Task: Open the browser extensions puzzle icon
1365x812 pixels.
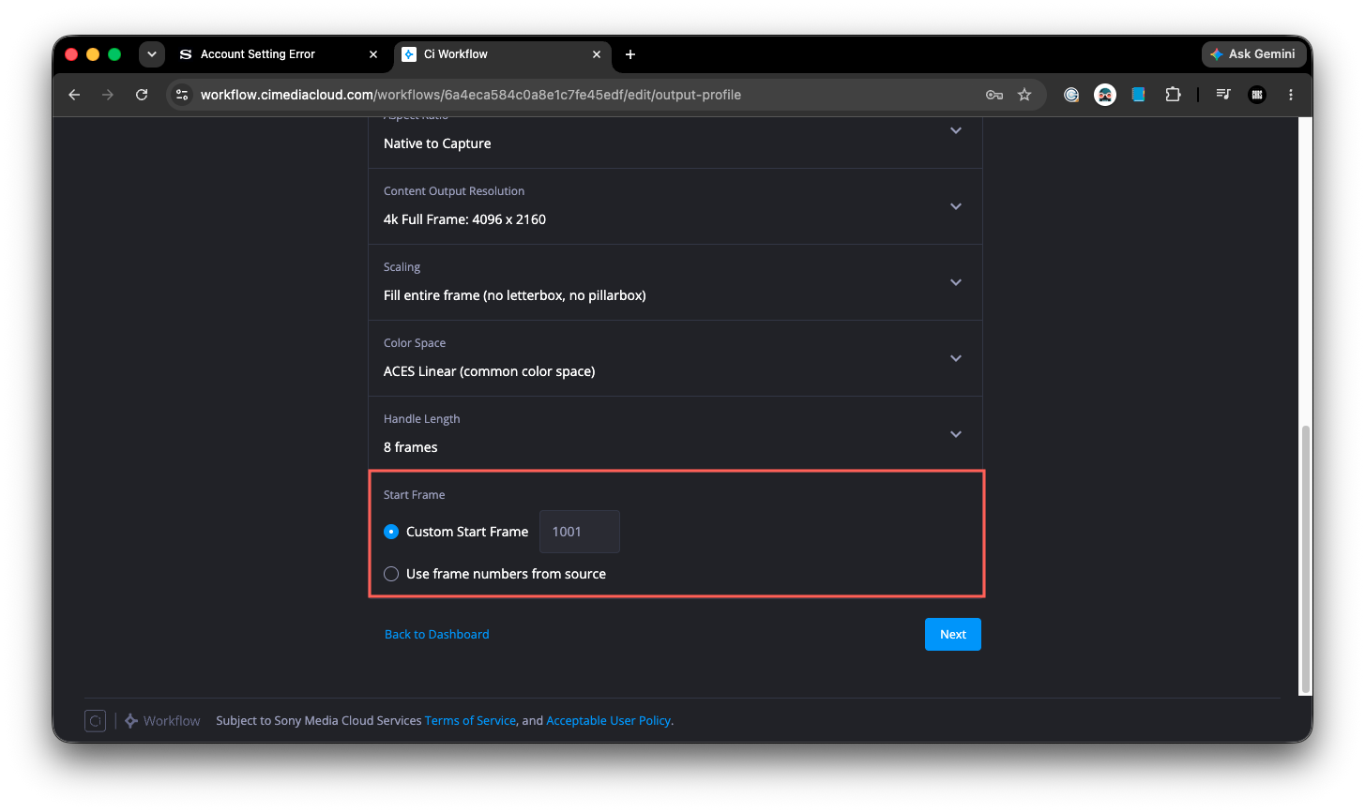Action: coord(1173,95)
